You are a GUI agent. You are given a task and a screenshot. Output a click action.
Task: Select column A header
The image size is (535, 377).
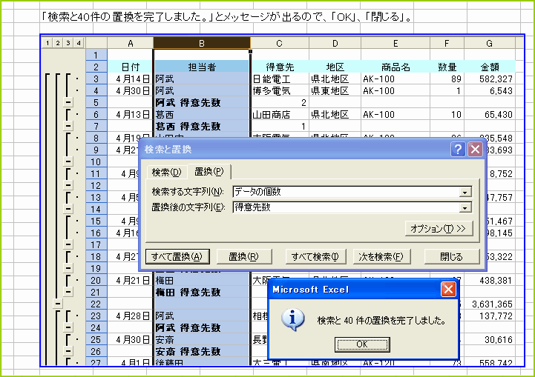tap(131, 43)
